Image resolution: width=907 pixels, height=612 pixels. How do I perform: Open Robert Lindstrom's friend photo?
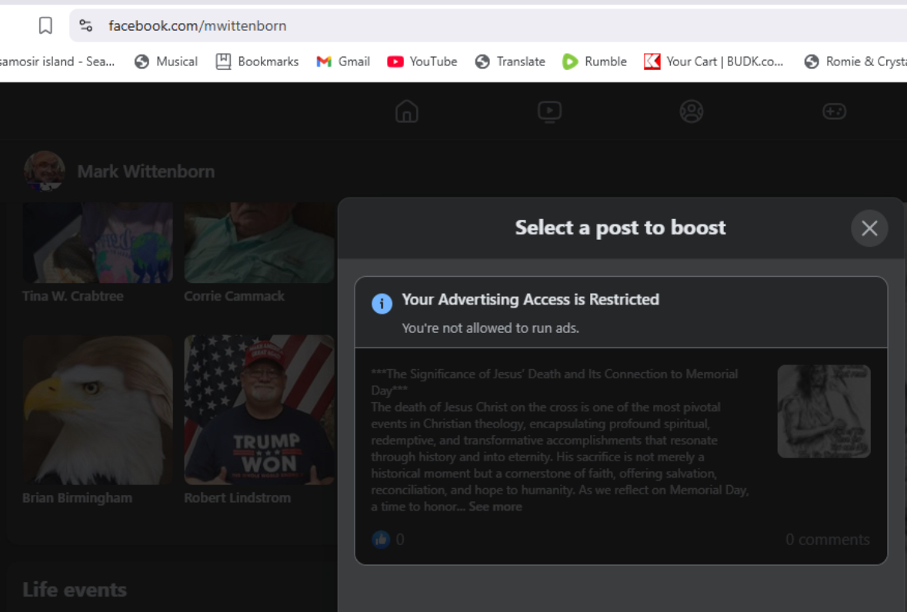pyautogui.click(x=259, y=410)
